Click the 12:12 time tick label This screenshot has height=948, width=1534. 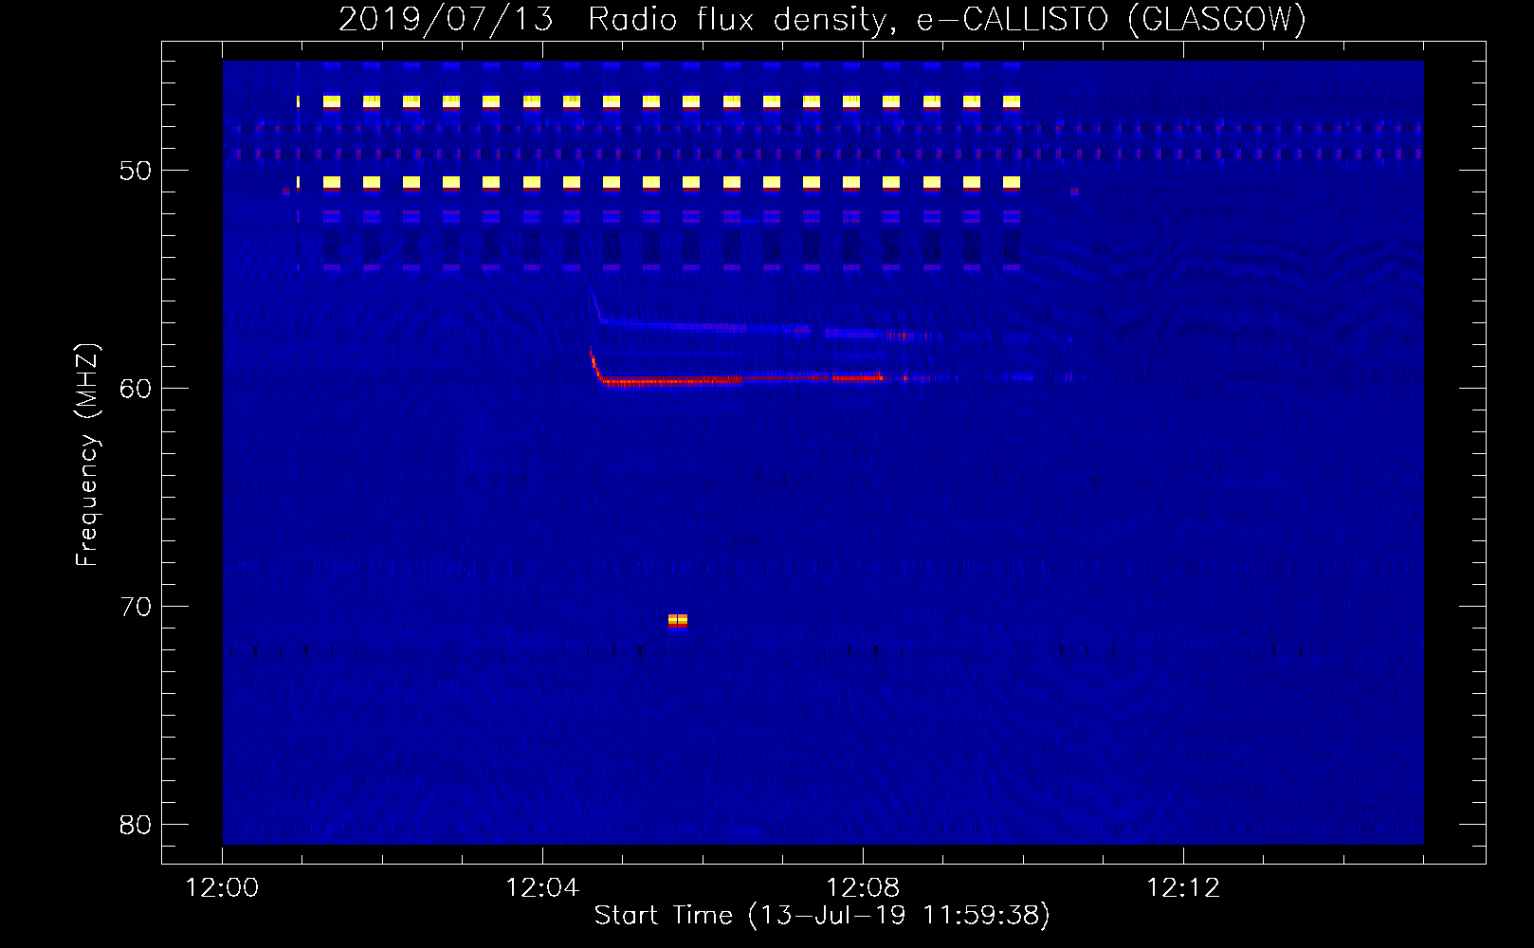pos(1183,887)
